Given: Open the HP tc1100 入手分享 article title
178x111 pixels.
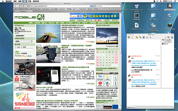Looking at the screenshot, I should click(x=44, y=87).
